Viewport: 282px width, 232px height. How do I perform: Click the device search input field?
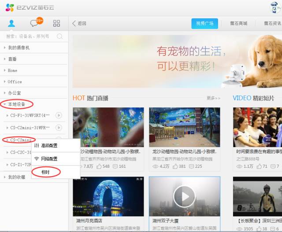(x=29, y=36)
